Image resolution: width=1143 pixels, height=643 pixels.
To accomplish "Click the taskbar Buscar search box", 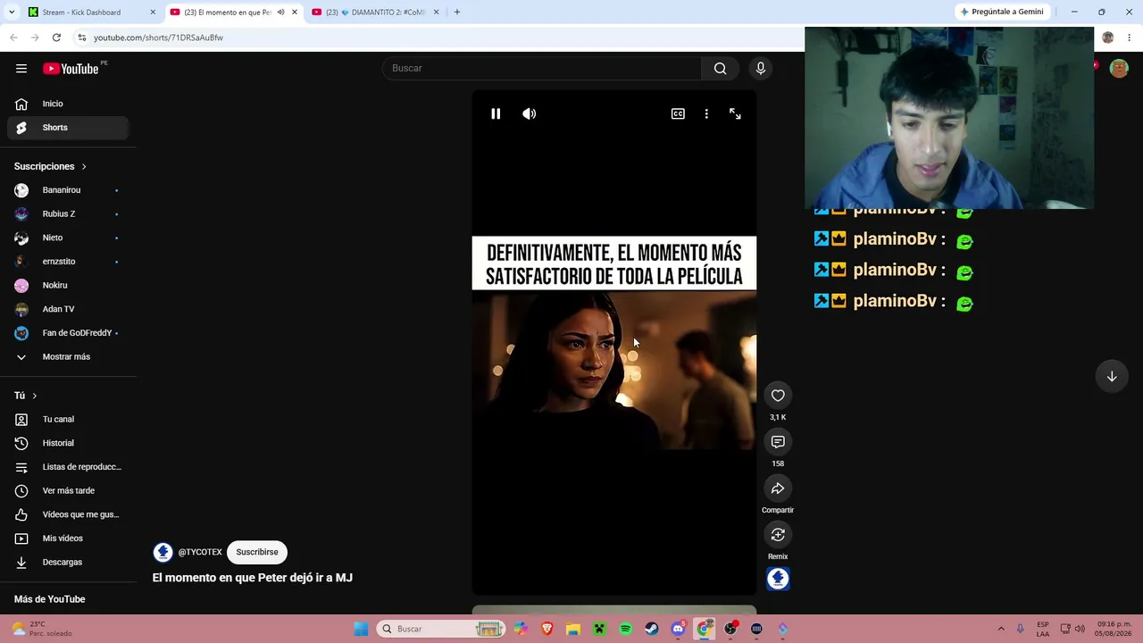I will [x=442, y=629].
